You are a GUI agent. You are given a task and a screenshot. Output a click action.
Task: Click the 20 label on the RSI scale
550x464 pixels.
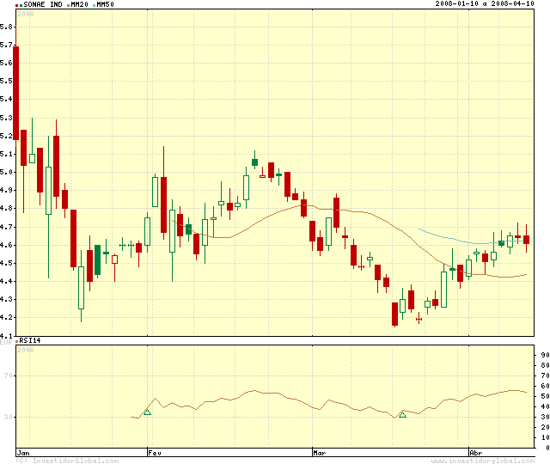tap(545, 427)
